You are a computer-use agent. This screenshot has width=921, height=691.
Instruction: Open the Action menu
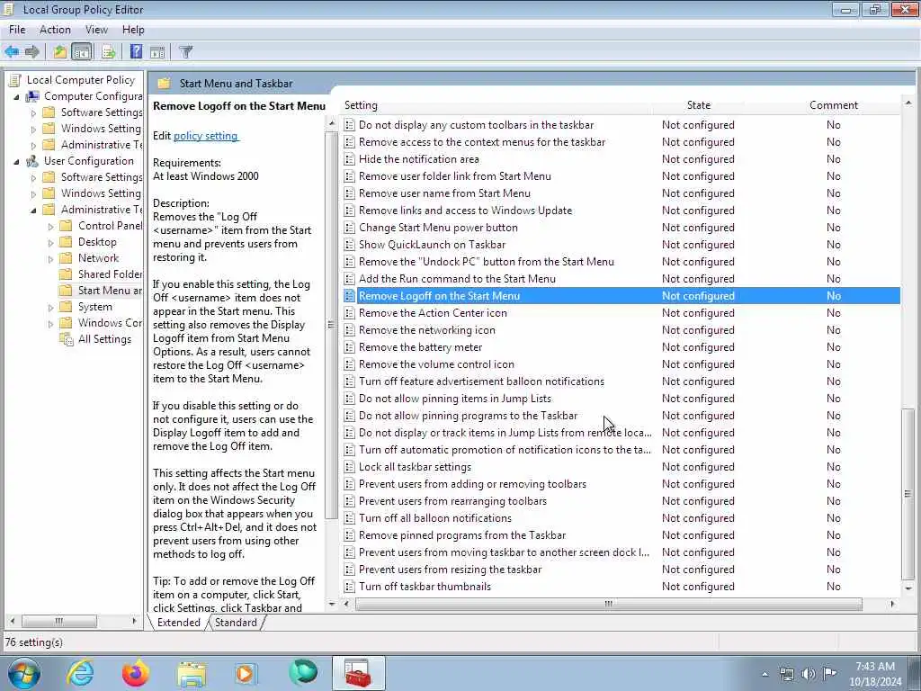(55, 30)
